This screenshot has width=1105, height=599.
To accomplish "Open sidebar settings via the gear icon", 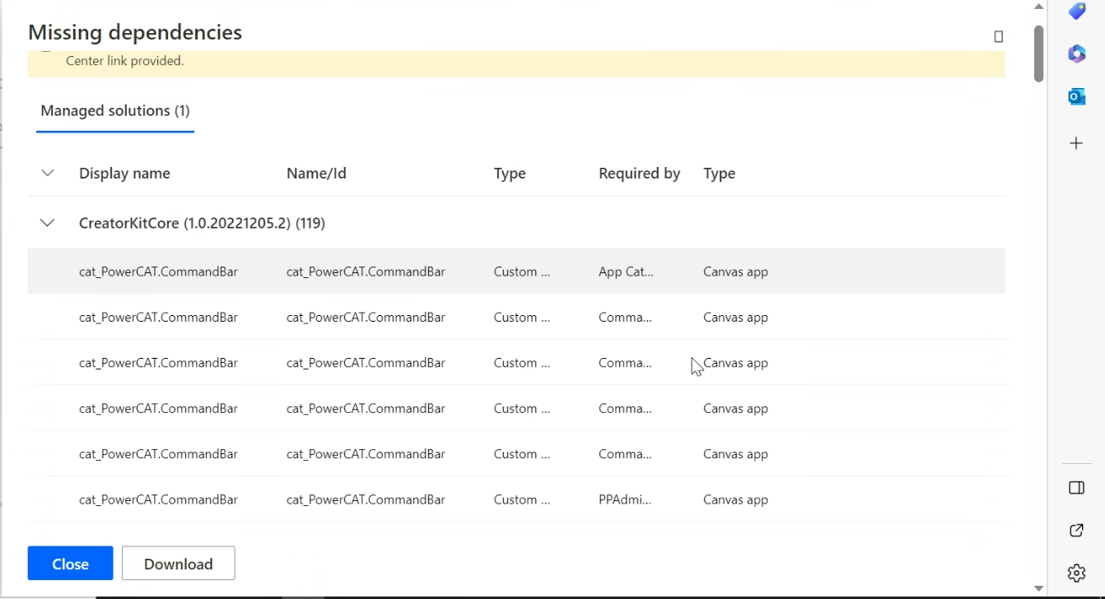I will [x=1076, y=573].
